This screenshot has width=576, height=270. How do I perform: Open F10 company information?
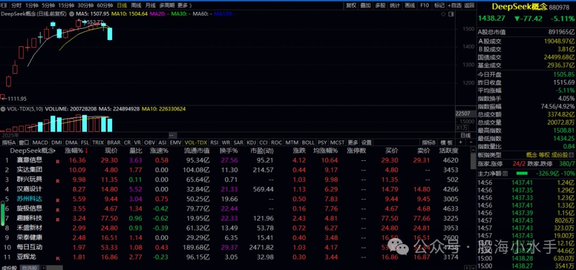pyautogui.click(x=425, y=5)
